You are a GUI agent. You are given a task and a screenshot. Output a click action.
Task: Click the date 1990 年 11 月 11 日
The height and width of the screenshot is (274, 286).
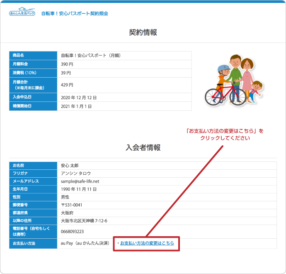tap(79, 189)
